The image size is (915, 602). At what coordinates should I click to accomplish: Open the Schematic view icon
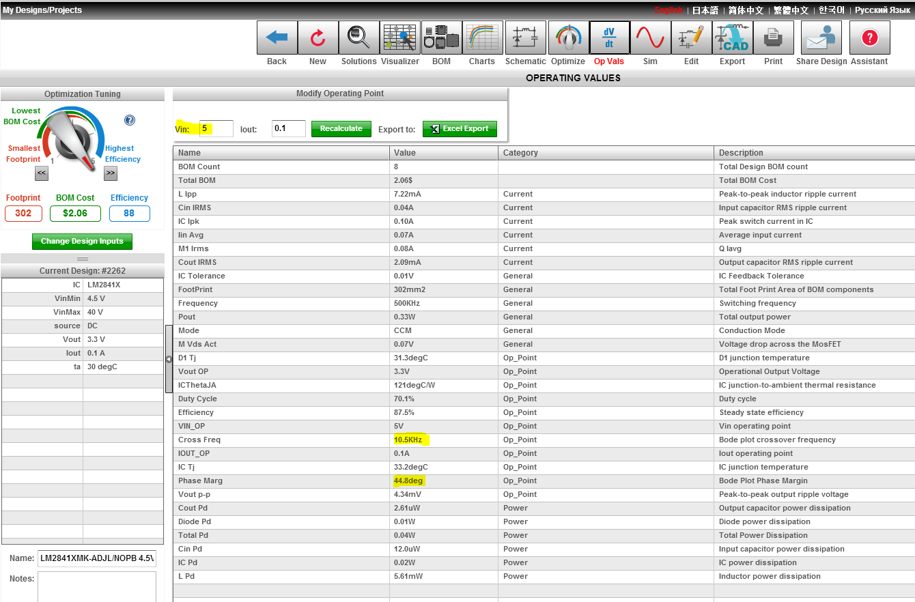coord(525,38)
